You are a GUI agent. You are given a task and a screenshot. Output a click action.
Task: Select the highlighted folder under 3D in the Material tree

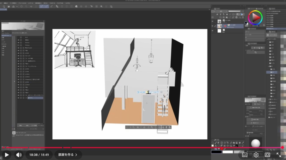(271, 72)
